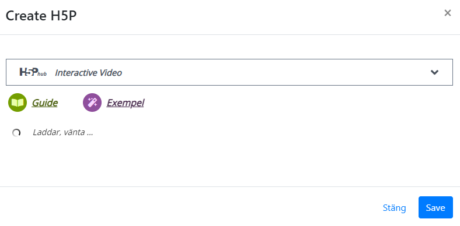Click the Create H5P dialog title

(41, 16)
